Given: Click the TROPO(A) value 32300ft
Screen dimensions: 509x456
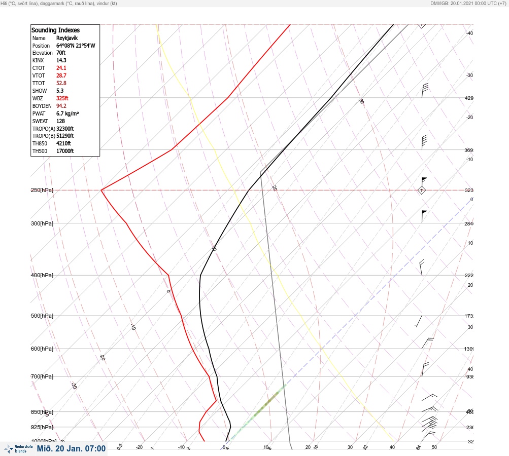Looking at the screenshot, I should [65, 129].
